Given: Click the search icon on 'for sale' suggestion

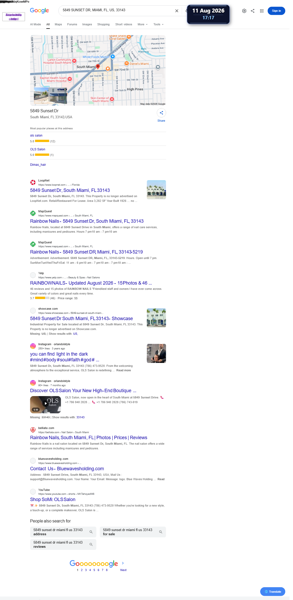Looking at the screenshot, I should pos(161,532).
